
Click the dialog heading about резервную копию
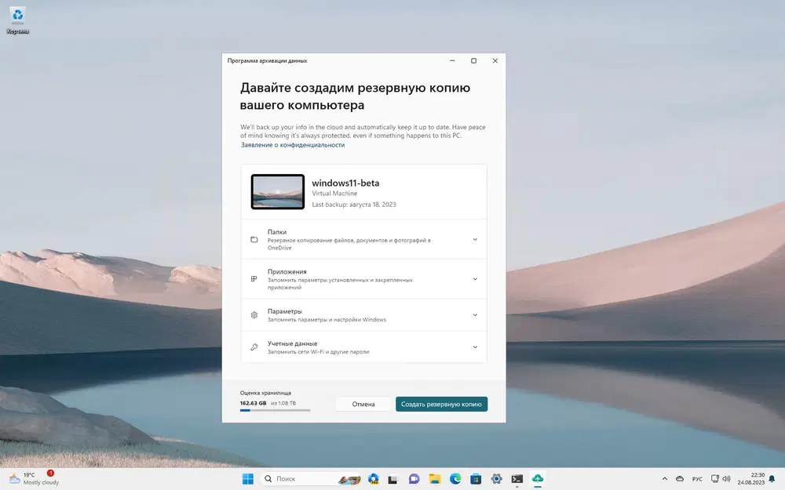tap(355, 96)
